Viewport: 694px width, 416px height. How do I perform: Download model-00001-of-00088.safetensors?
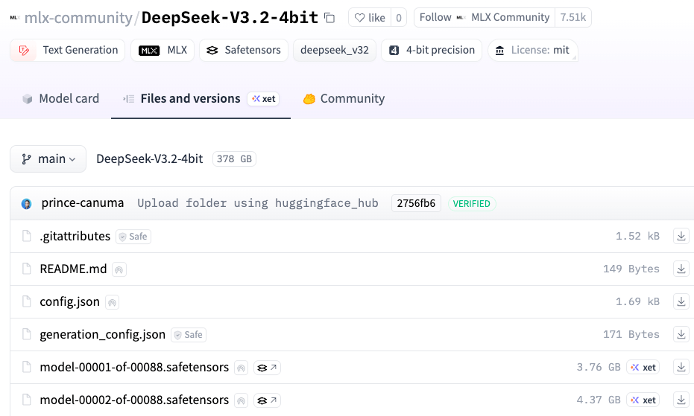[681, 367]
